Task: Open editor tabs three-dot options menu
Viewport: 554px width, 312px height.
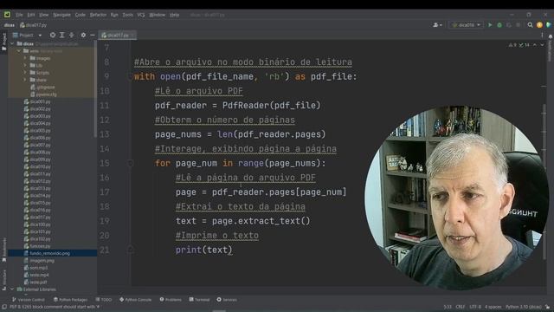Action: 542,35
